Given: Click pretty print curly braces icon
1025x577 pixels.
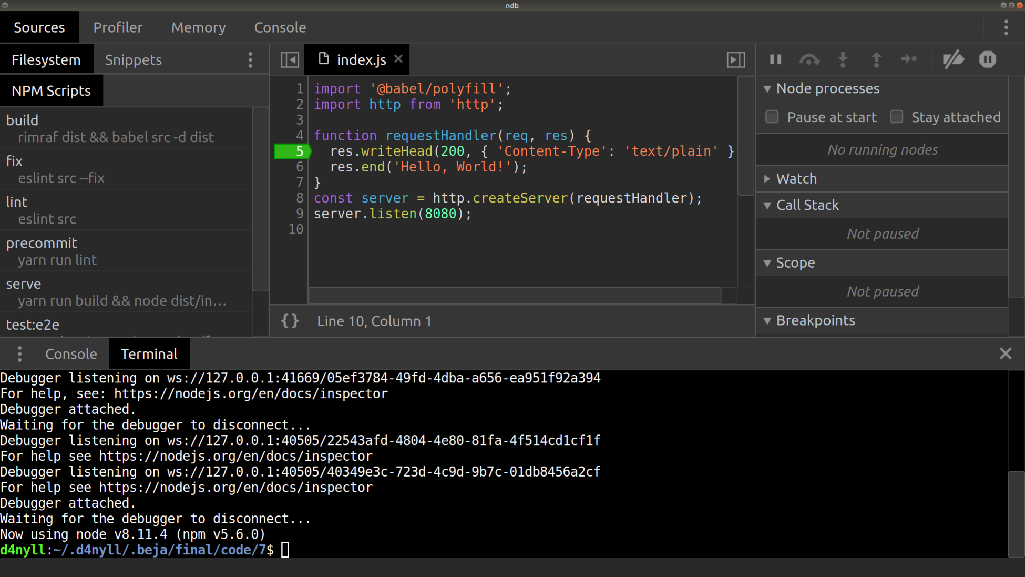Looking at the screenshot, I should (290, 321).
